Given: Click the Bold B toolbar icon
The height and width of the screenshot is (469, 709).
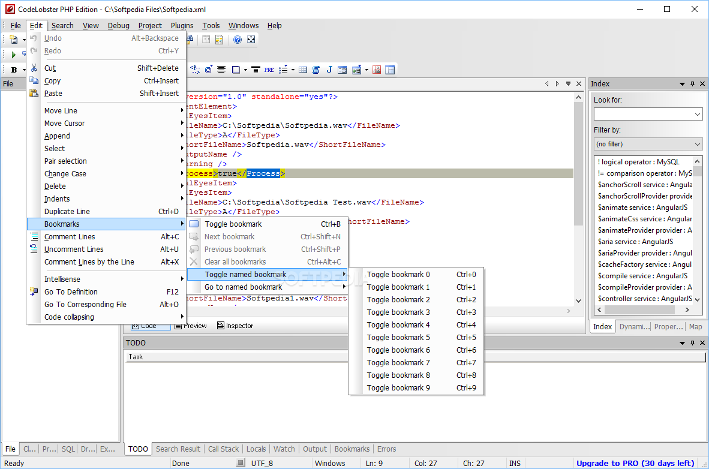Looking at the screenshot, I should tap(14, 70).
